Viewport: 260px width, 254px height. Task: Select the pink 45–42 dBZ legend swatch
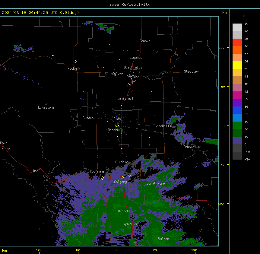(x=237, y=88)
